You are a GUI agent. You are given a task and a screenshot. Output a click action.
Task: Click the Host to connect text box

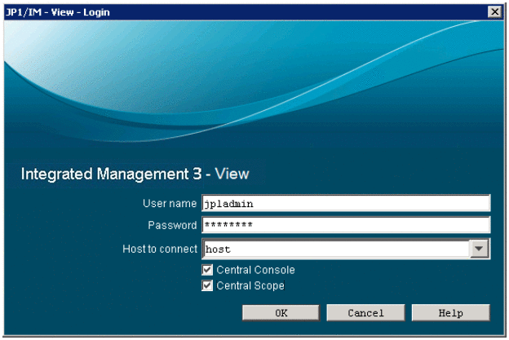tap(336, 248)
